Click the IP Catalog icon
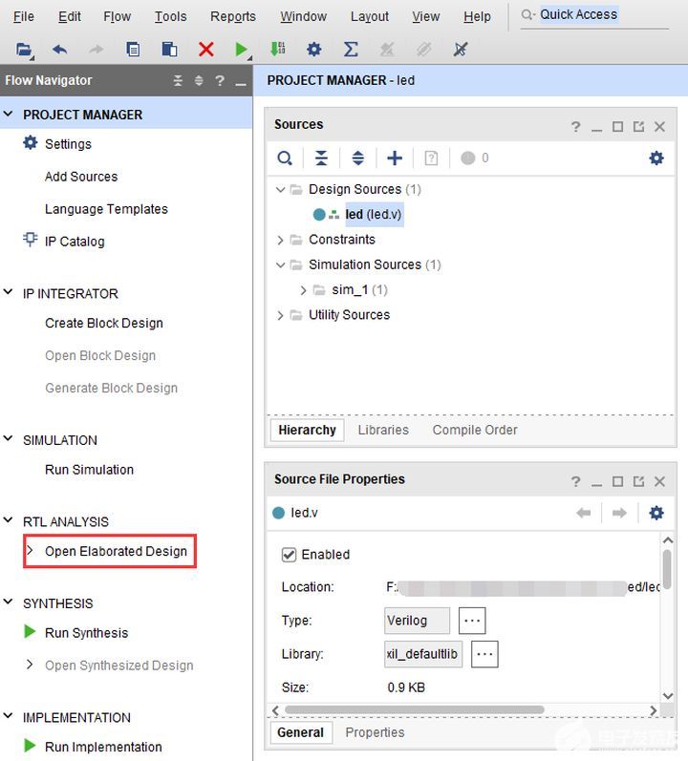 click(31, 240)
